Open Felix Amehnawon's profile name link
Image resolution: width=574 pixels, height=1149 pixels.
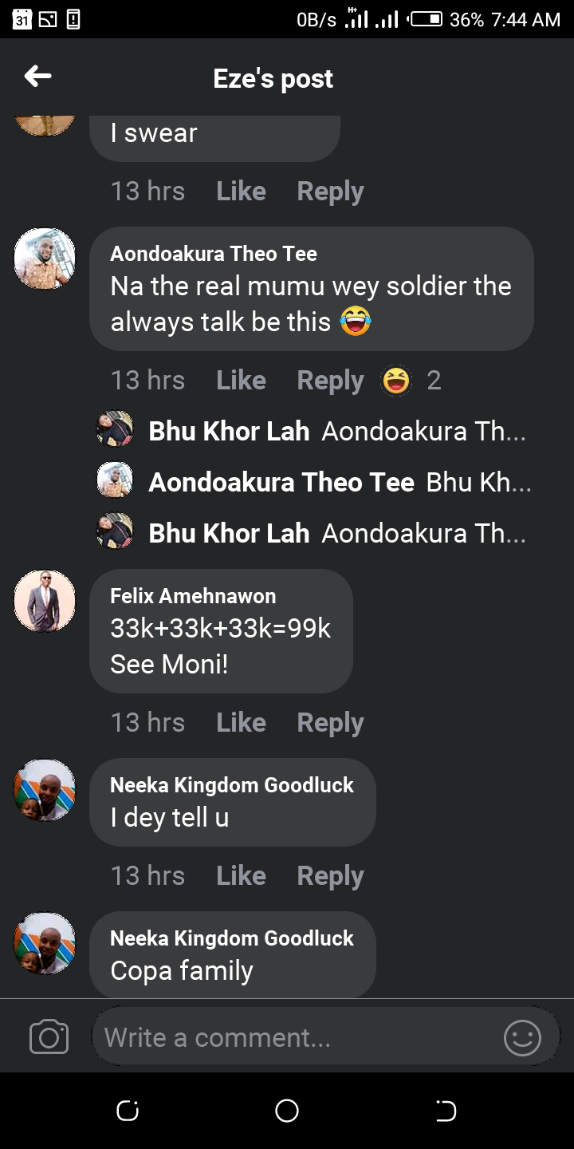[x=193, y=596]
